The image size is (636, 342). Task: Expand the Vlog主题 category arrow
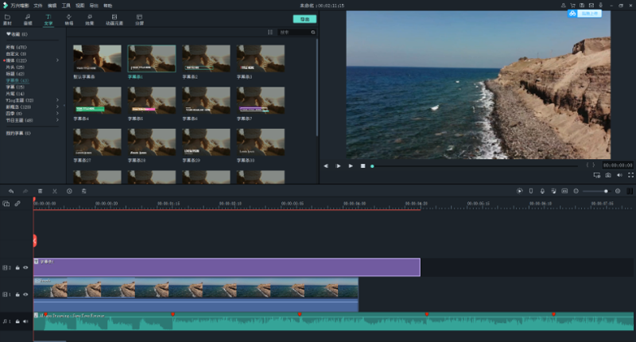[x=57, y=99]
